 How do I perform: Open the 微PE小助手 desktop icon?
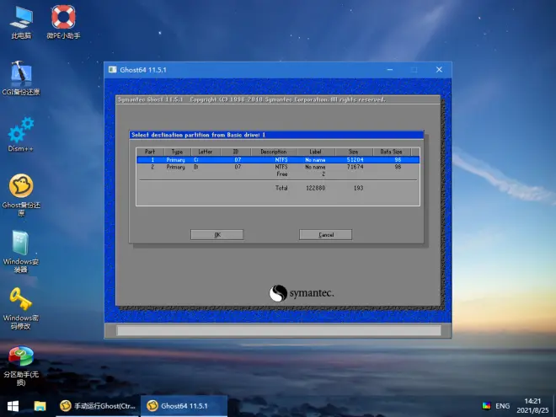point(63,22)
